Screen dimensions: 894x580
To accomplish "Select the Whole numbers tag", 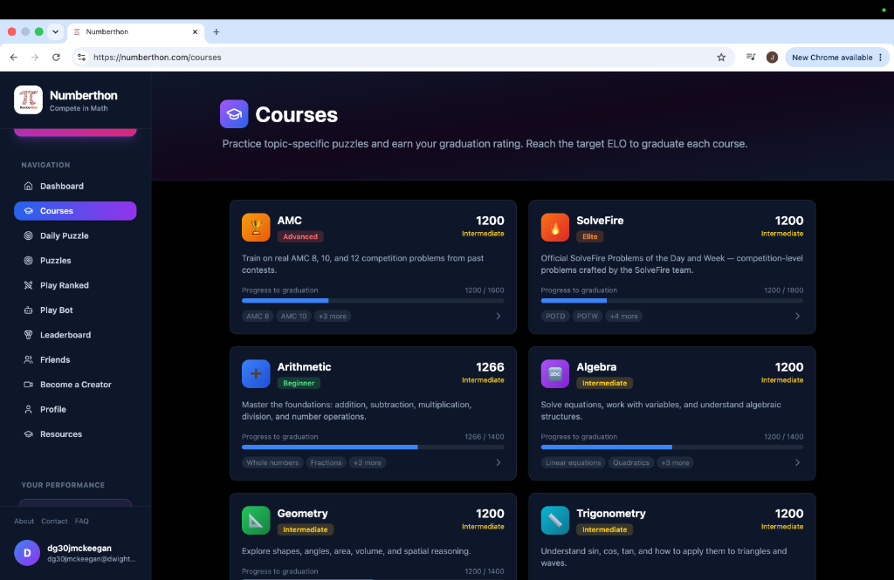I will coord(272,462).
